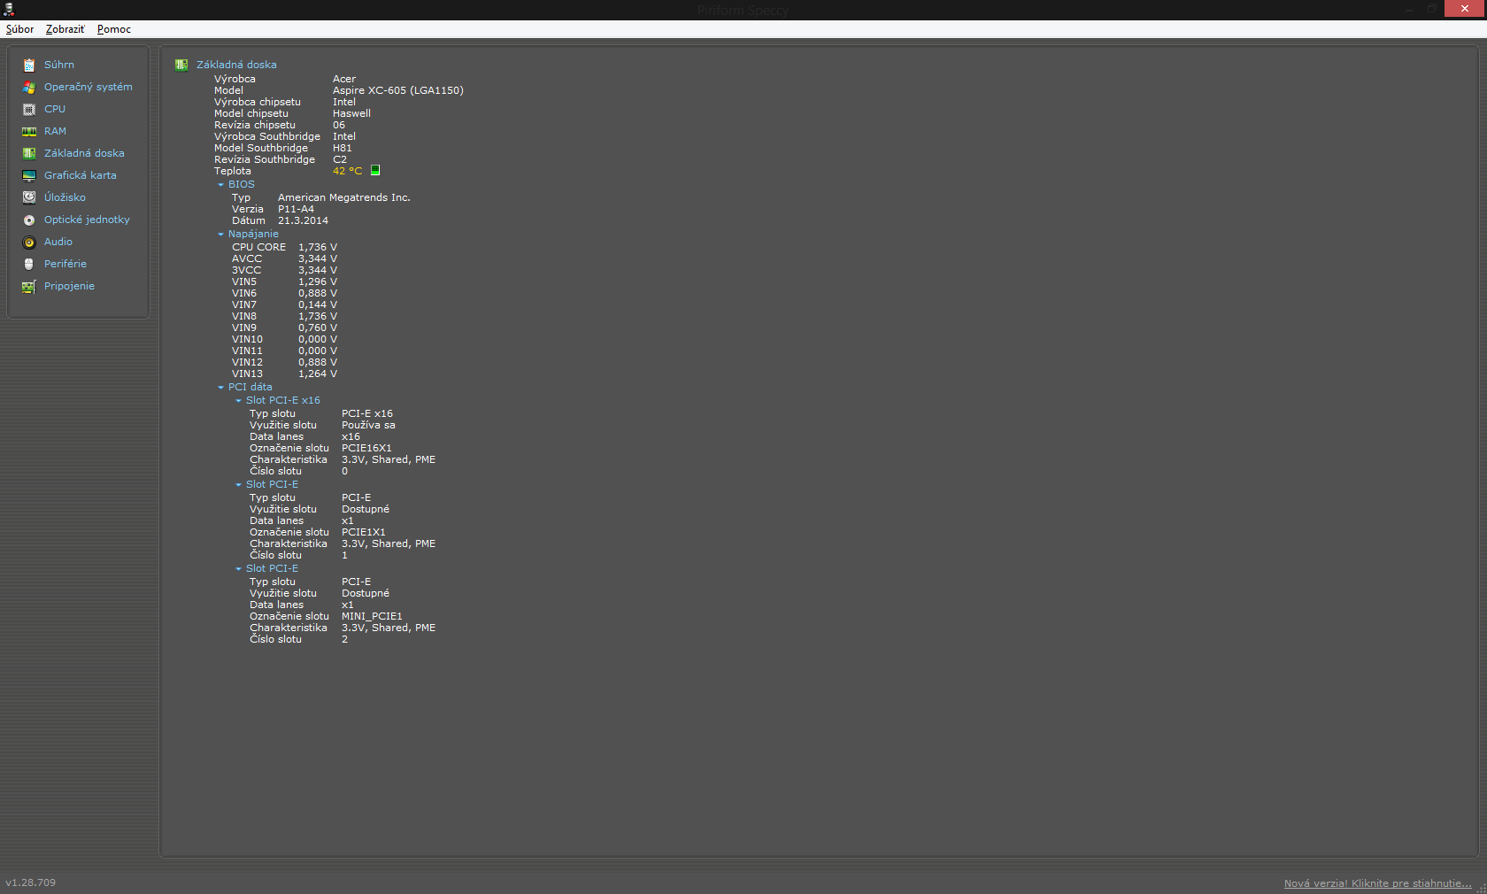Click the AVCC voltage row
This screenshot has width=1487, height=894.
tap(284, 258)
